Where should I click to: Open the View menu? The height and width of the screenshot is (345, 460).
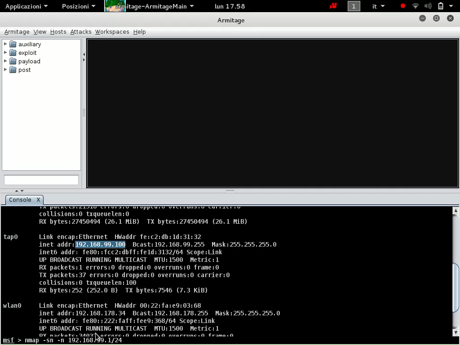click(40, 32)
